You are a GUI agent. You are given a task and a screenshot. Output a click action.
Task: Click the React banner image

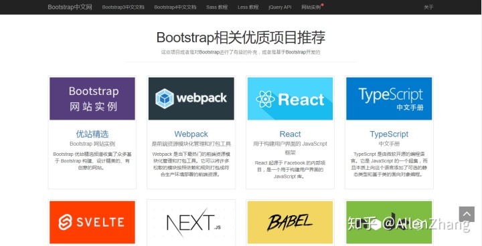coord(290,98)
